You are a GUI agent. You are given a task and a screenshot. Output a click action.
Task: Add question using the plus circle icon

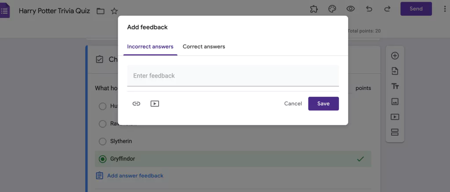395,56
